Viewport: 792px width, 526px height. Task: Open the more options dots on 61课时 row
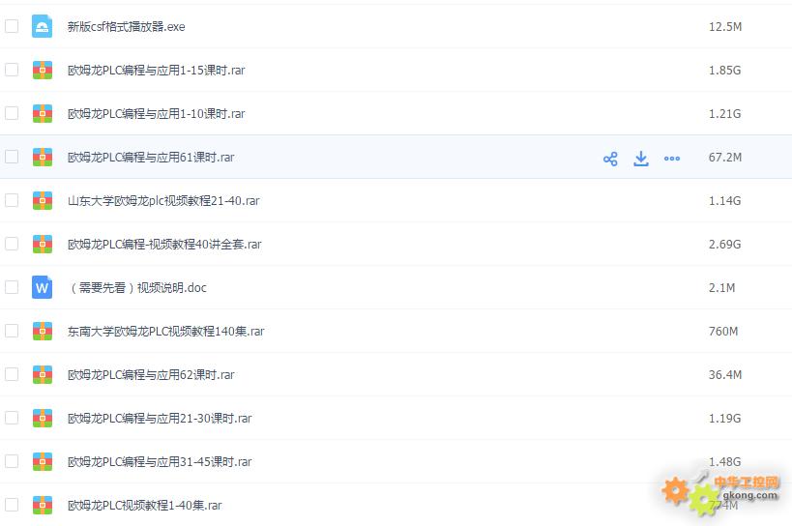tap(672, 159)
